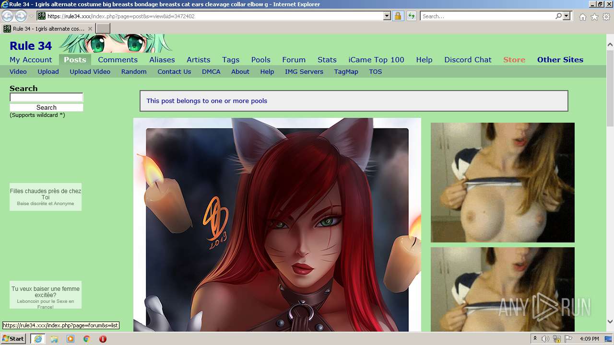The width and height of the screenshot is (614, 345).
Task: Open the Stats page
Action: 327,59
